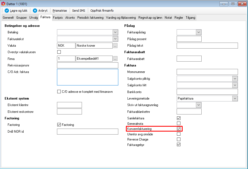Enable the Reverse Charge checkbox
The width and height of the screenshot is (248, 169).
[179, 139]
